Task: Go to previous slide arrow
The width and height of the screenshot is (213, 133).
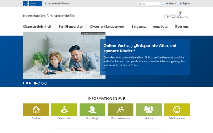Action: coord(24,83)
